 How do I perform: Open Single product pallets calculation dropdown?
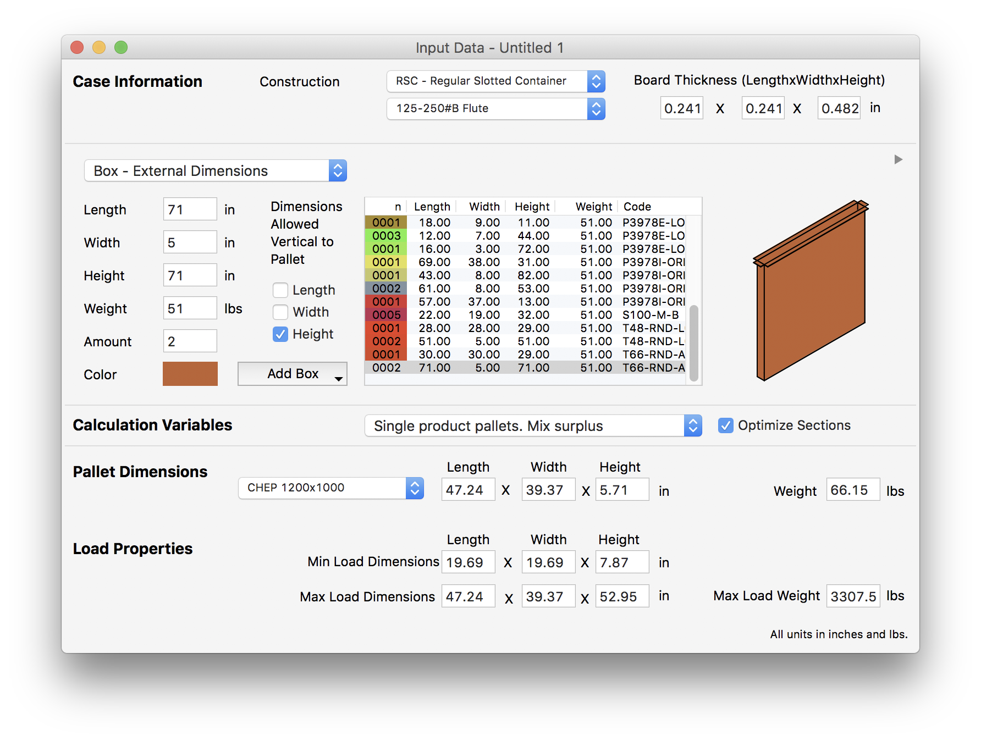(533, 426)
